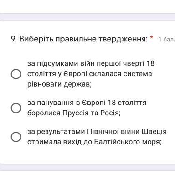Click the text 'за панування в Європі 18 століття'

pyautogui.click(x=87, y=103)
